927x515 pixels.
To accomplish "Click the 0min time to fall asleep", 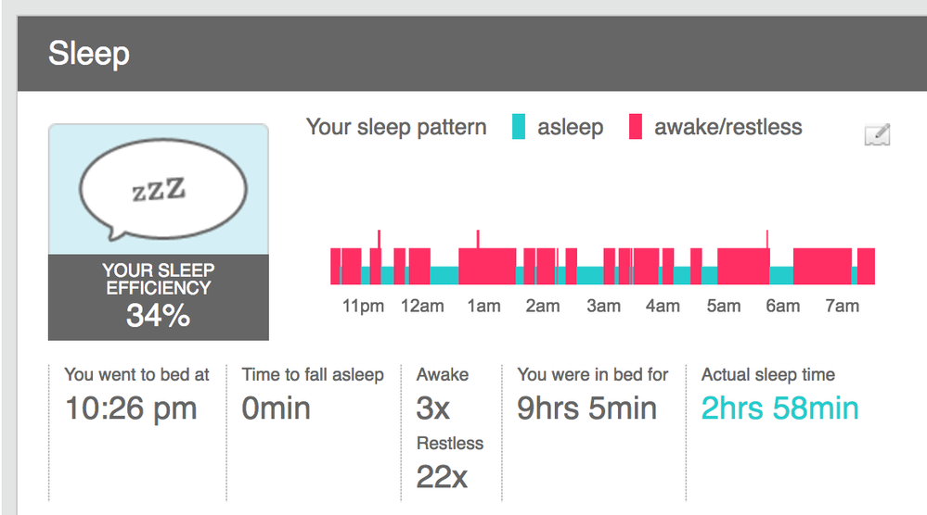I will pos(276,408).
